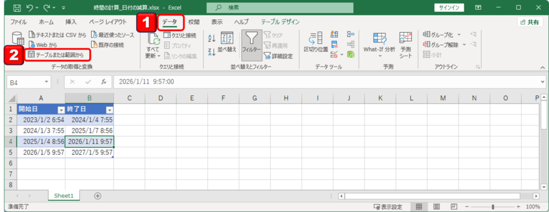Open Ribbon Display Options icon
This screenshot has height=212, width=549.
tap(478, 7)
